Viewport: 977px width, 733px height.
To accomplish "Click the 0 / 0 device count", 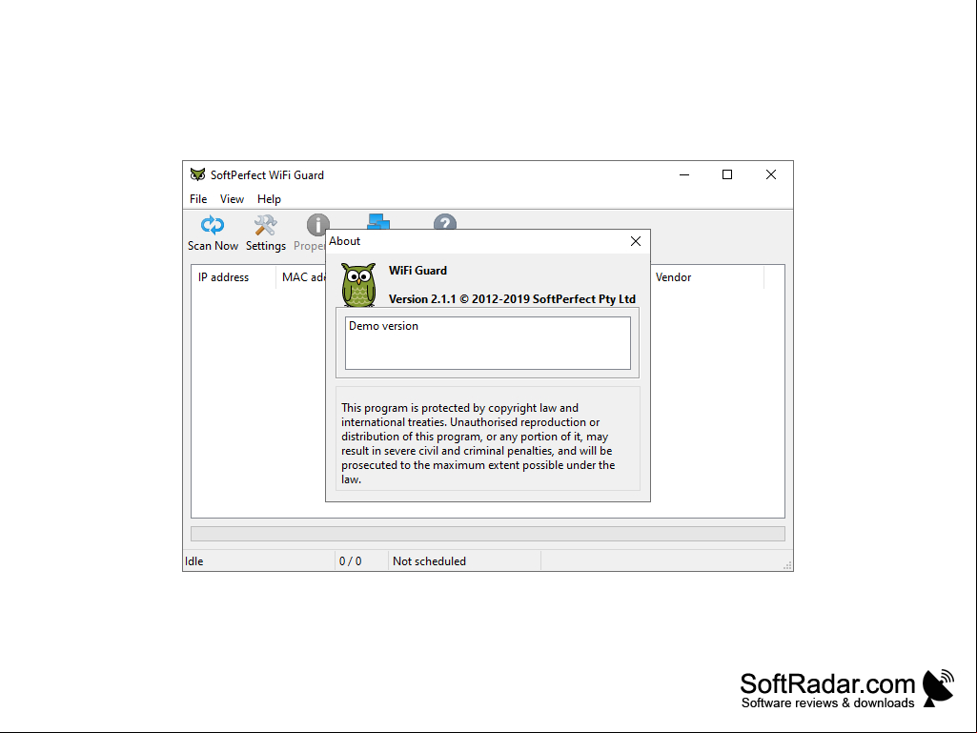I will (x=350, y=561).
